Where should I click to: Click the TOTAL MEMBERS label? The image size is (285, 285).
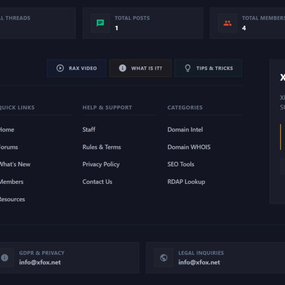coord(263,18)
